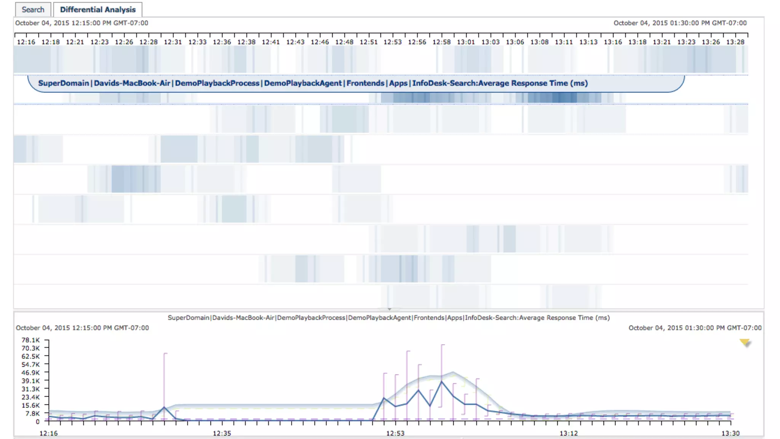Click the first heatmap row under the timeline

(381, 59)
